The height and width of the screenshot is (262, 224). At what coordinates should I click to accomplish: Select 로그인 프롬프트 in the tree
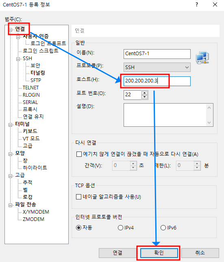point(48,43)
